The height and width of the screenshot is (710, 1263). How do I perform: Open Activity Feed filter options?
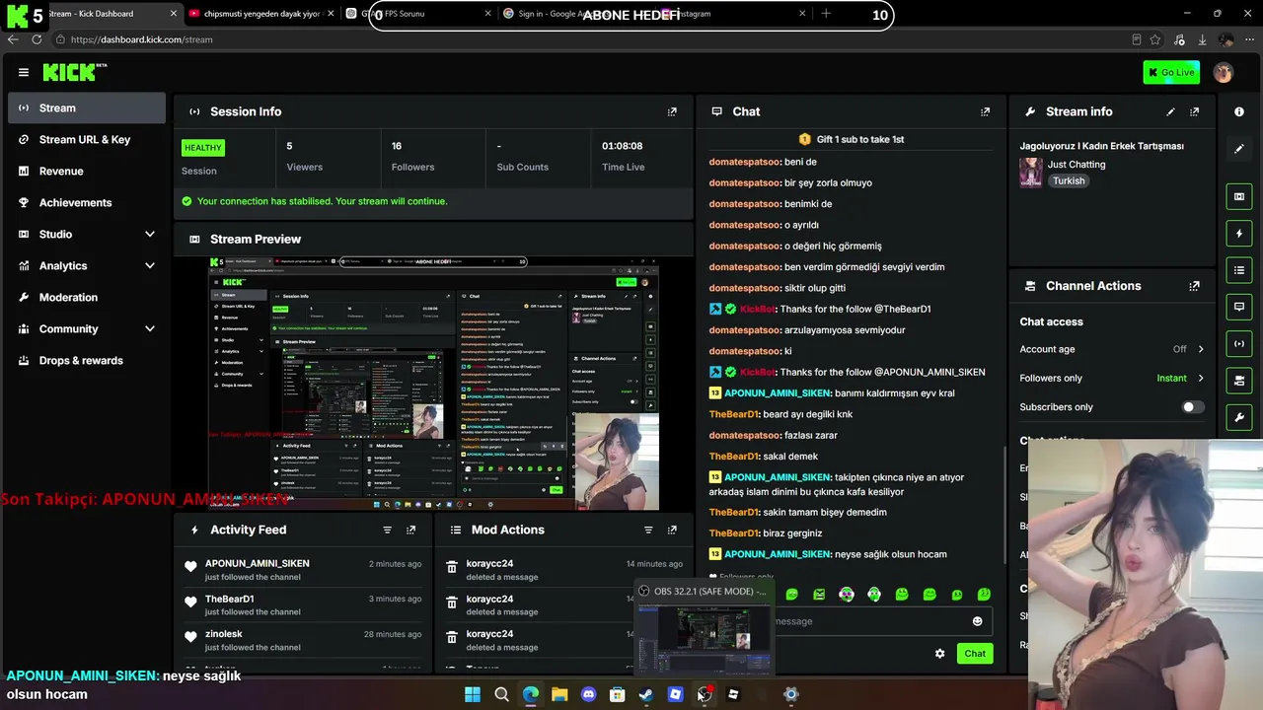click(x=387, y=530)
